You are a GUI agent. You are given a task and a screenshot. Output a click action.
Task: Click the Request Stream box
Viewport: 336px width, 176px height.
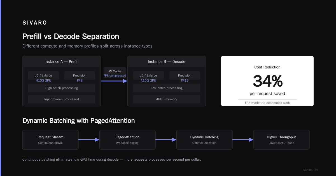pos(50,140)
